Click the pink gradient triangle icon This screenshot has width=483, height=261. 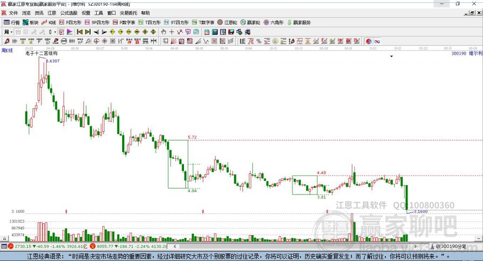pyautogui.click(x=70, y=32)
